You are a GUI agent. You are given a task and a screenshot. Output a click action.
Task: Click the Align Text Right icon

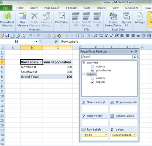coord(133,36)
